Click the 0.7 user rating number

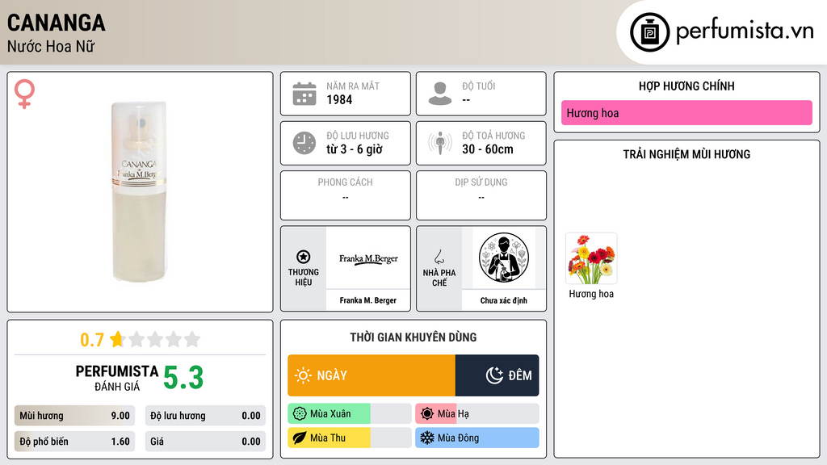click(92, 340)
